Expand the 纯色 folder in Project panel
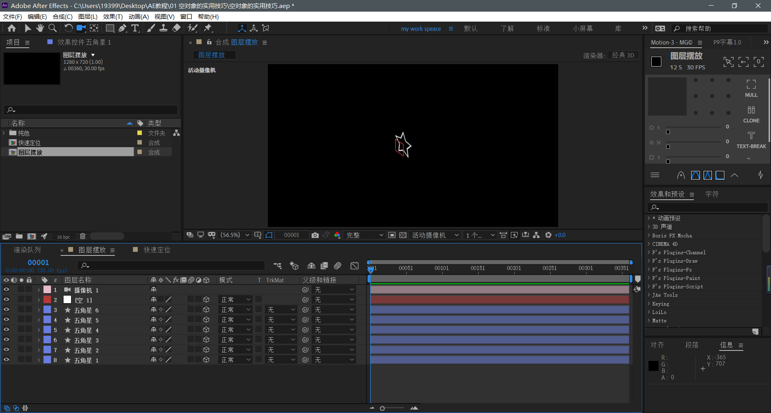This screenshot has height=413, width=771. click(4, 133)
